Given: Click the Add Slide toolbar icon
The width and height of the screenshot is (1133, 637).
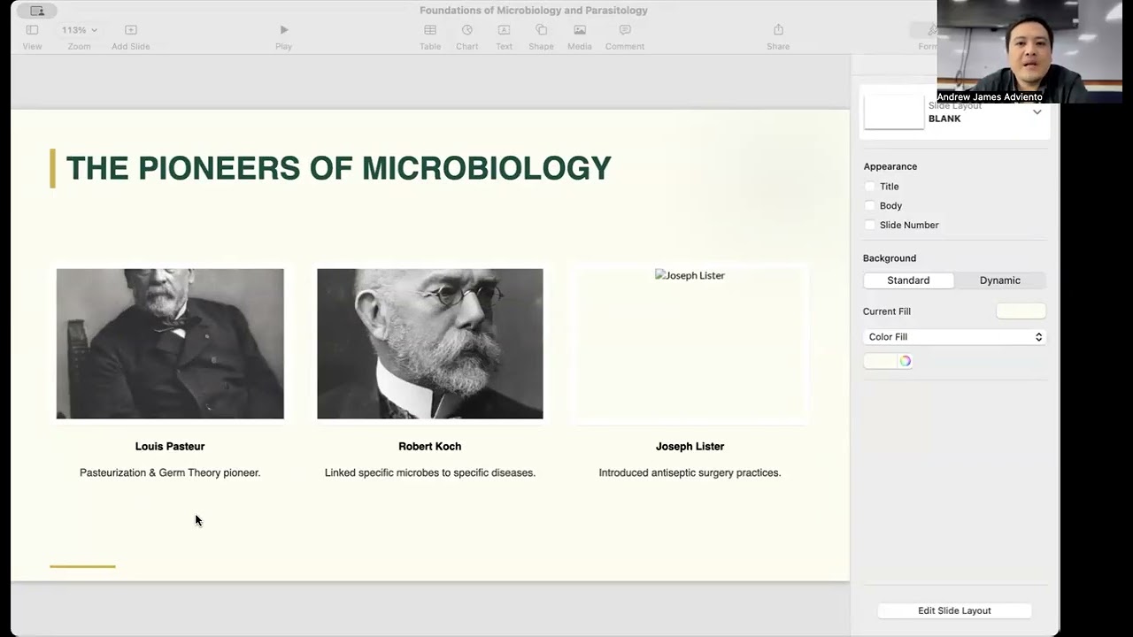Looking at the screenshot, I should (x=131, y=30).
